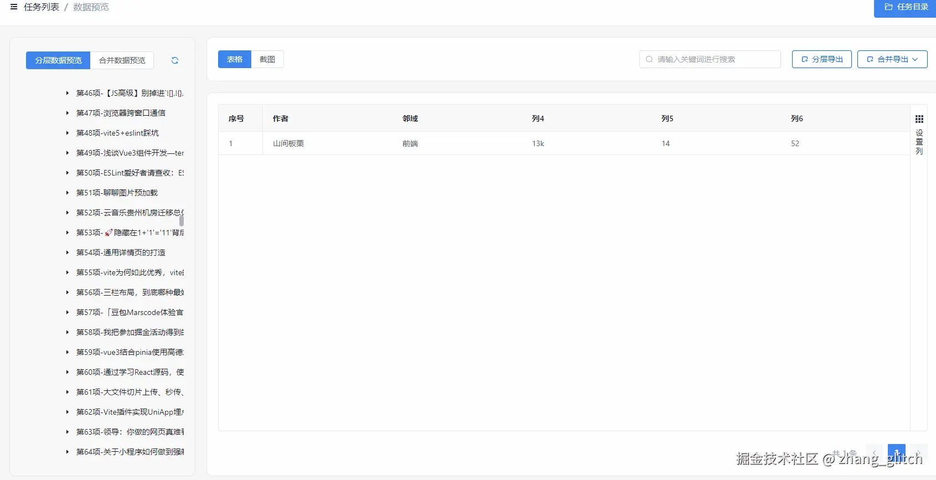This screenshot has height=480, width=936.
Task: Click the cell value 13k
Action: pos(538,143)
